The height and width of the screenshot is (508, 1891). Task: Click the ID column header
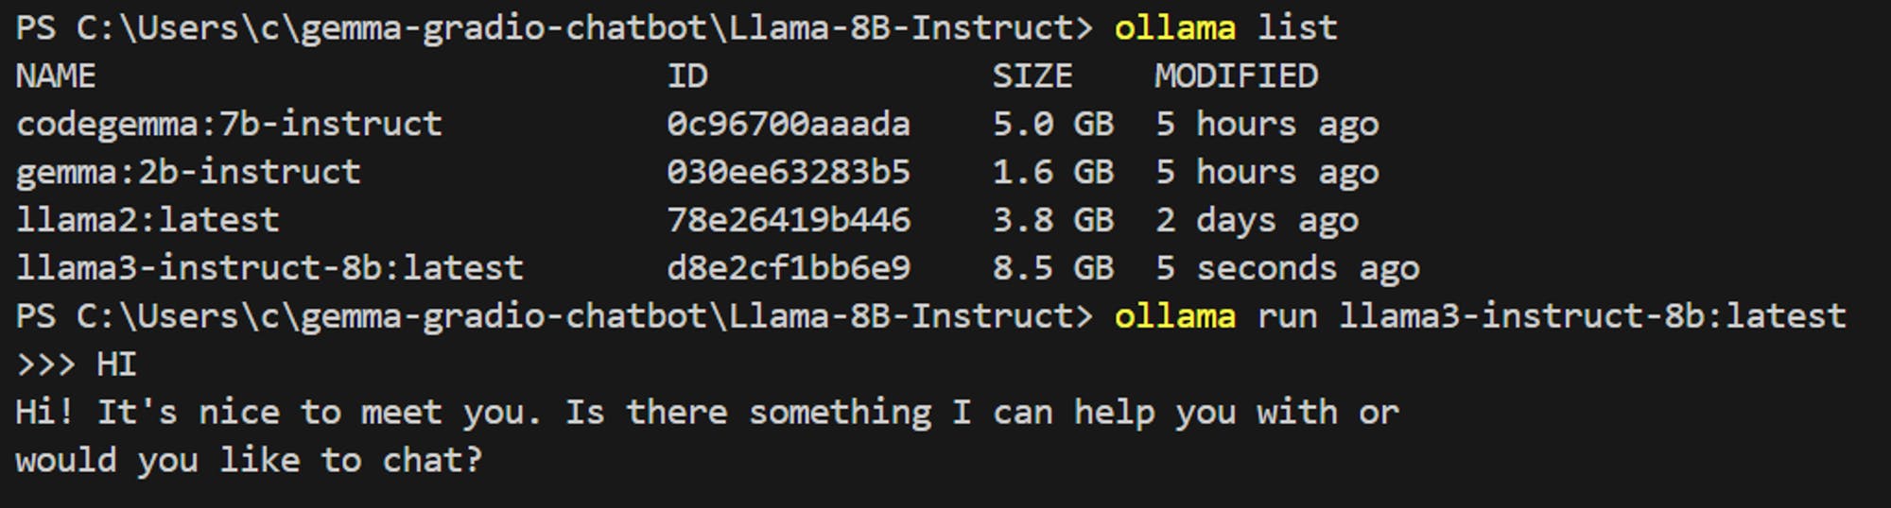687,76
